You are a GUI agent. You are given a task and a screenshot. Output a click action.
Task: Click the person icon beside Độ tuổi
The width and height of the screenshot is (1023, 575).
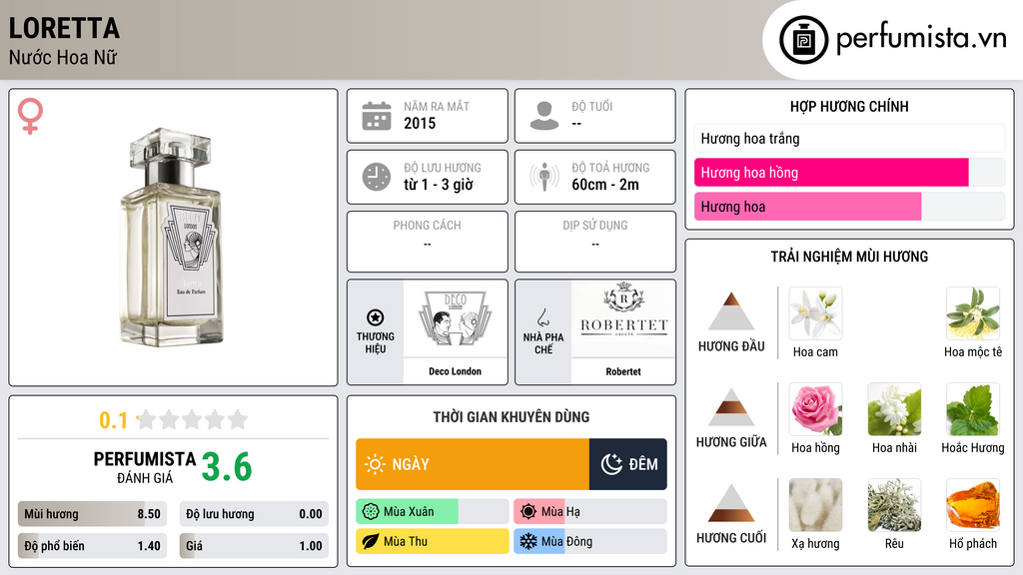[x=544, y=116]
